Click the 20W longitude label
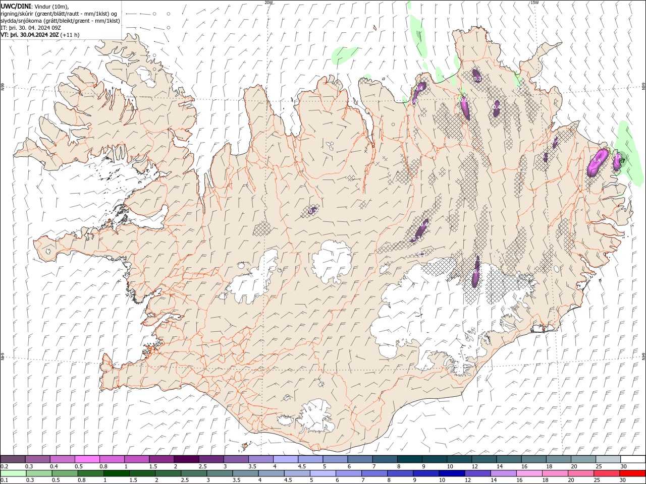 [268, 3]
